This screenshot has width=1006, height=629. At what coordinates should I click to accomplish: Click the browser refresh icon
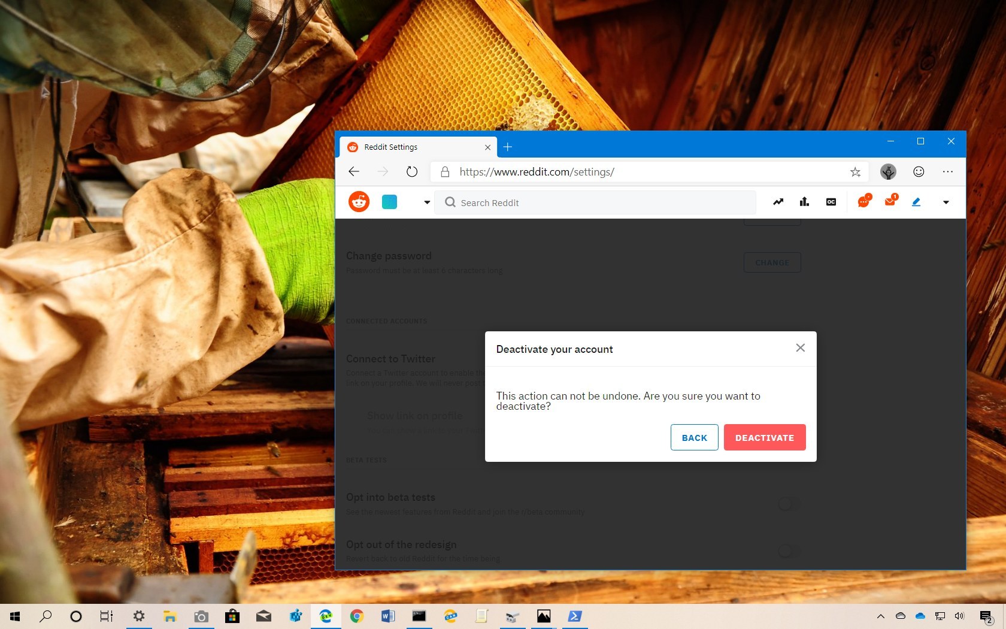[411, 172]
